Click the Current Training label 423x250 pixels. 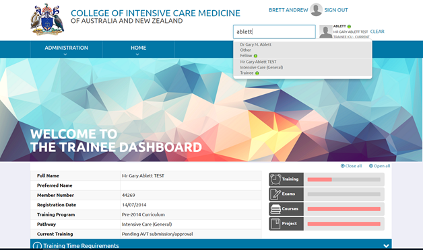click(x=55, y=234)
